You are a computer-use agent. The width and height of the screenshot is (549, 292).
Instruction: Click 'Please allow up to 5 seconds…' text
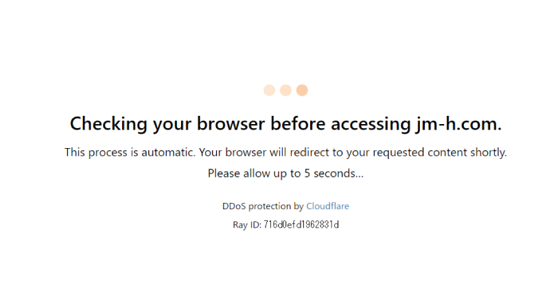285,173
